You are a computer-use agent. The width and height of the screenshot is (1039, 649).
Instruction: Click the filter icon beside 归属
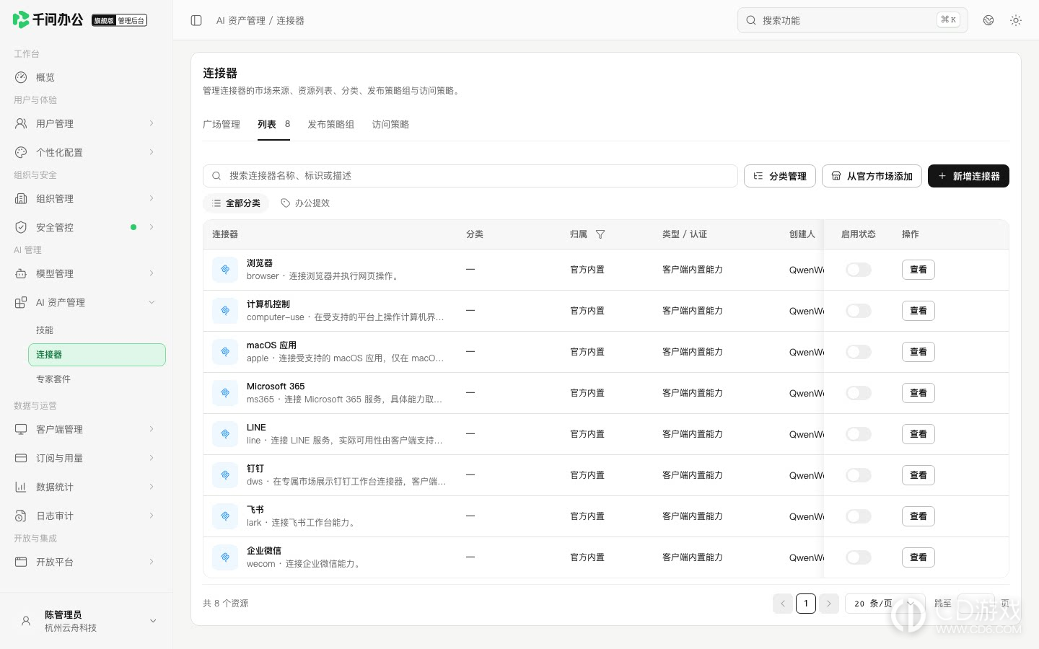[600, 234]
